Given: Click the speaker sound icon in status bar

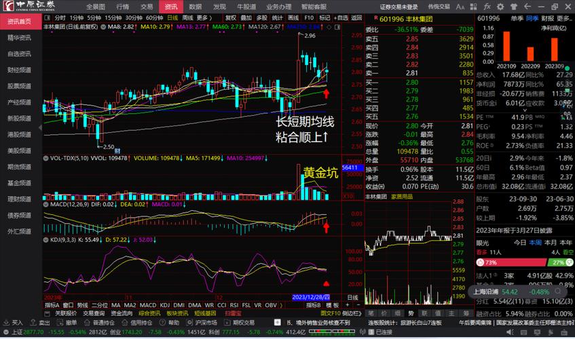Looking at the screenshot, I should point(510,332).
